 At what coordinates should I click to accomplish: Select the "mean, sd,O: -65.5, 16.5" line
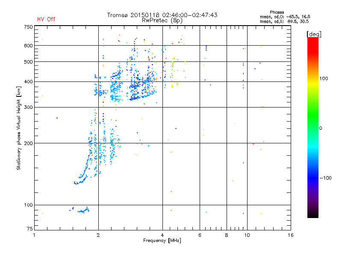(285, 17)
